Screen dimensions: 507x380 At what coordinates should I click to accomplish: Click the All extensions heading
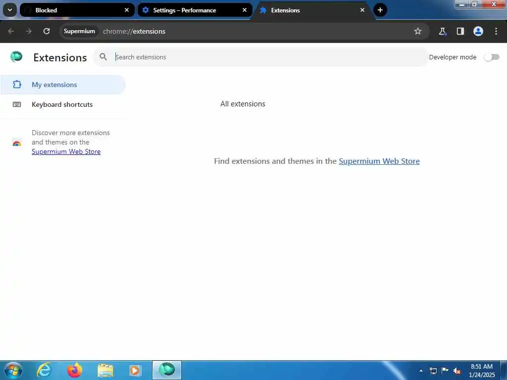243,104
